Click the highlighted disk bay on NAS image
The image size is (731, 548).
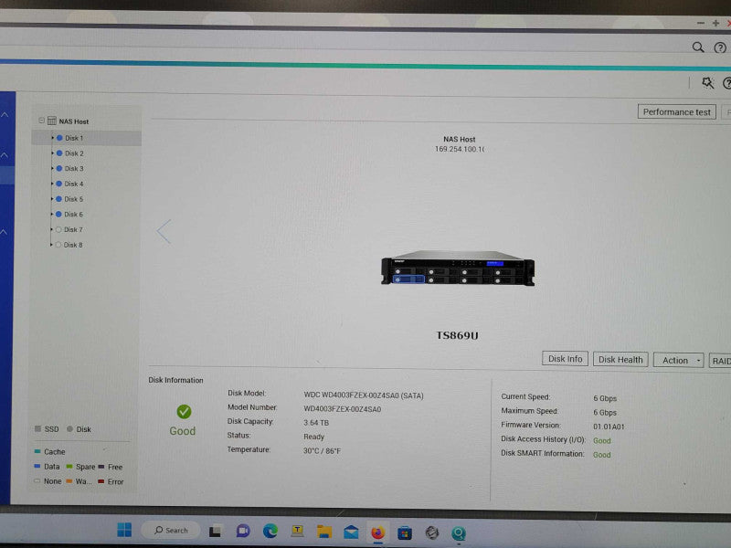click(408, 279)
